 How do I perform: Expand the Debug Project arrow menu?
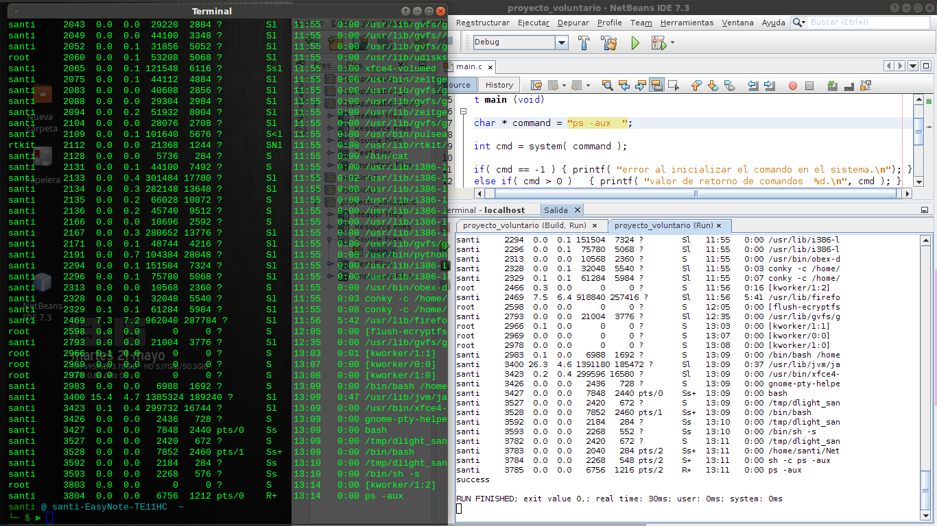tap(672, 42)
